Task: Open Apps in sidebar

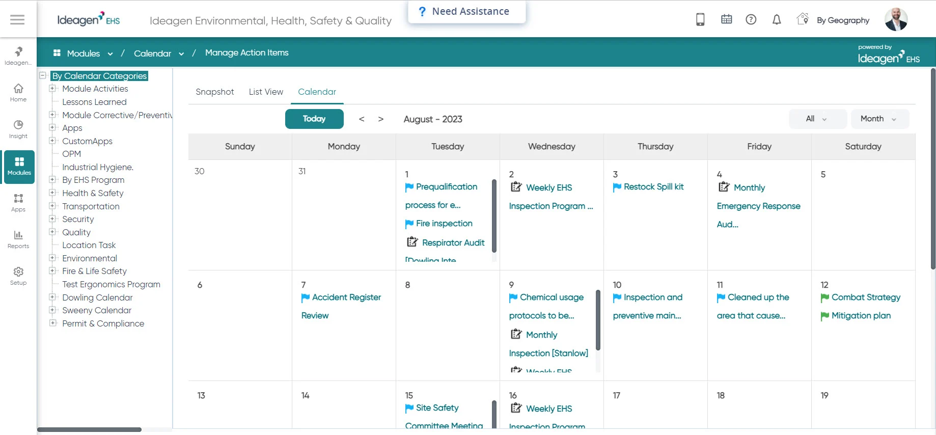Action: click(x=18, y=203)
